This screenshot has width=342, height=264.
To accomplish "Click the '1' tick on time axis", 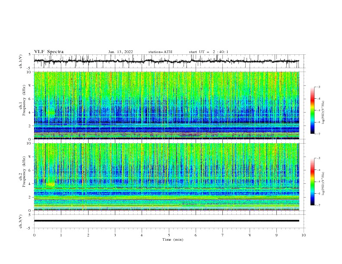I will point(61,235).
